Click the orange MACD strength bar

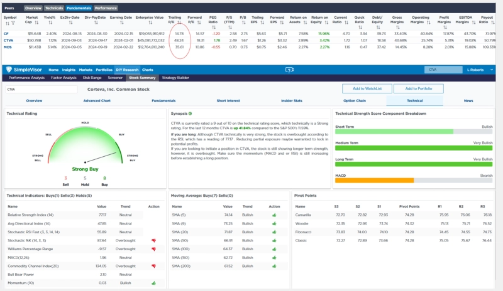(x=374, y=180)
